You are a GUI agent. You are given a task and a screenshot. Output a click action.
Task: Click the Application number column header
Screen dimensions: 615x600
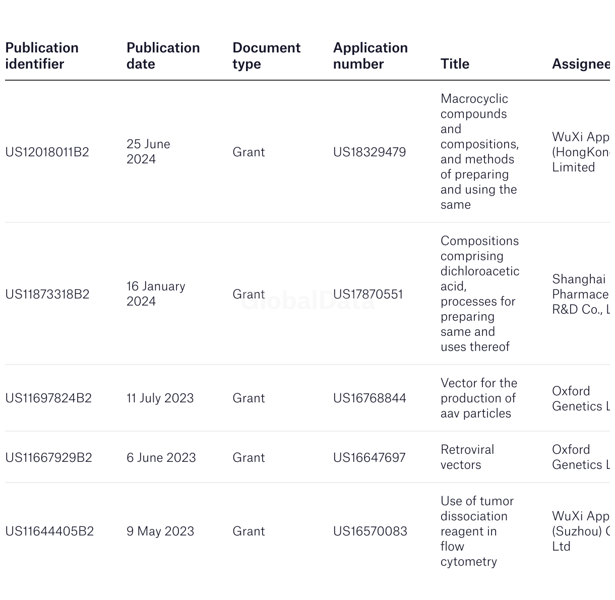[371, 56]
